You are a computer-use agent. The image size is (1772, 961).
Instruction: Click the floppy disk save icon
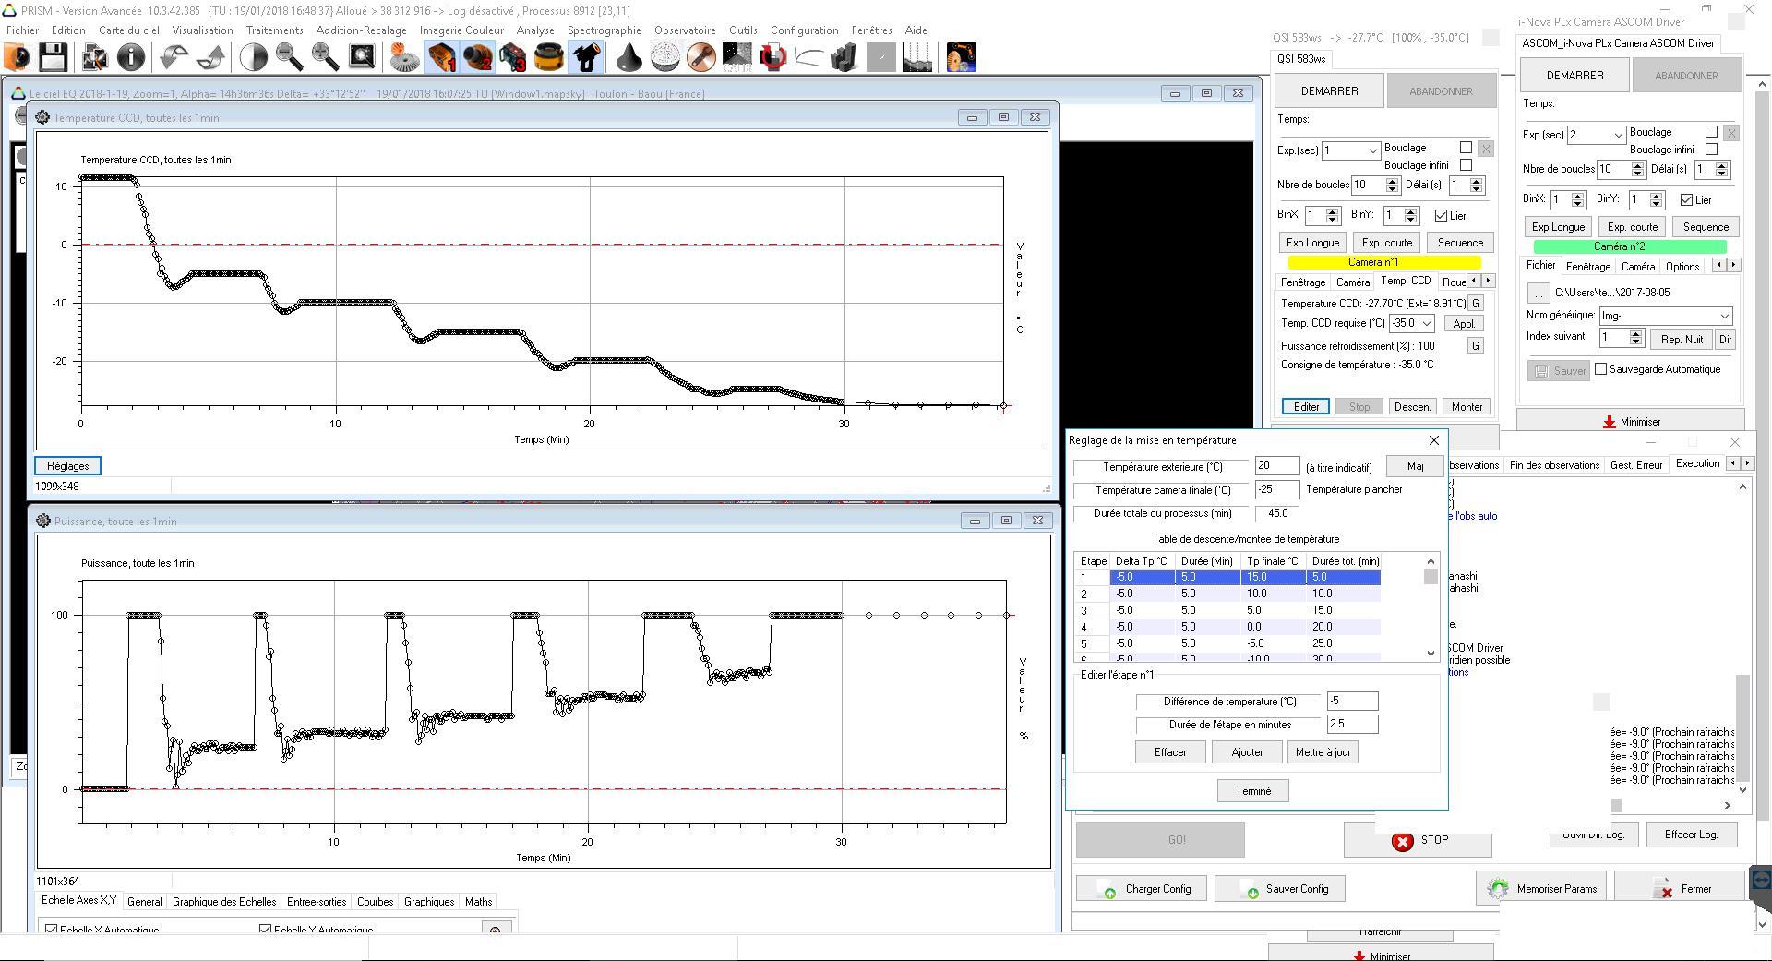pos(53,58)
